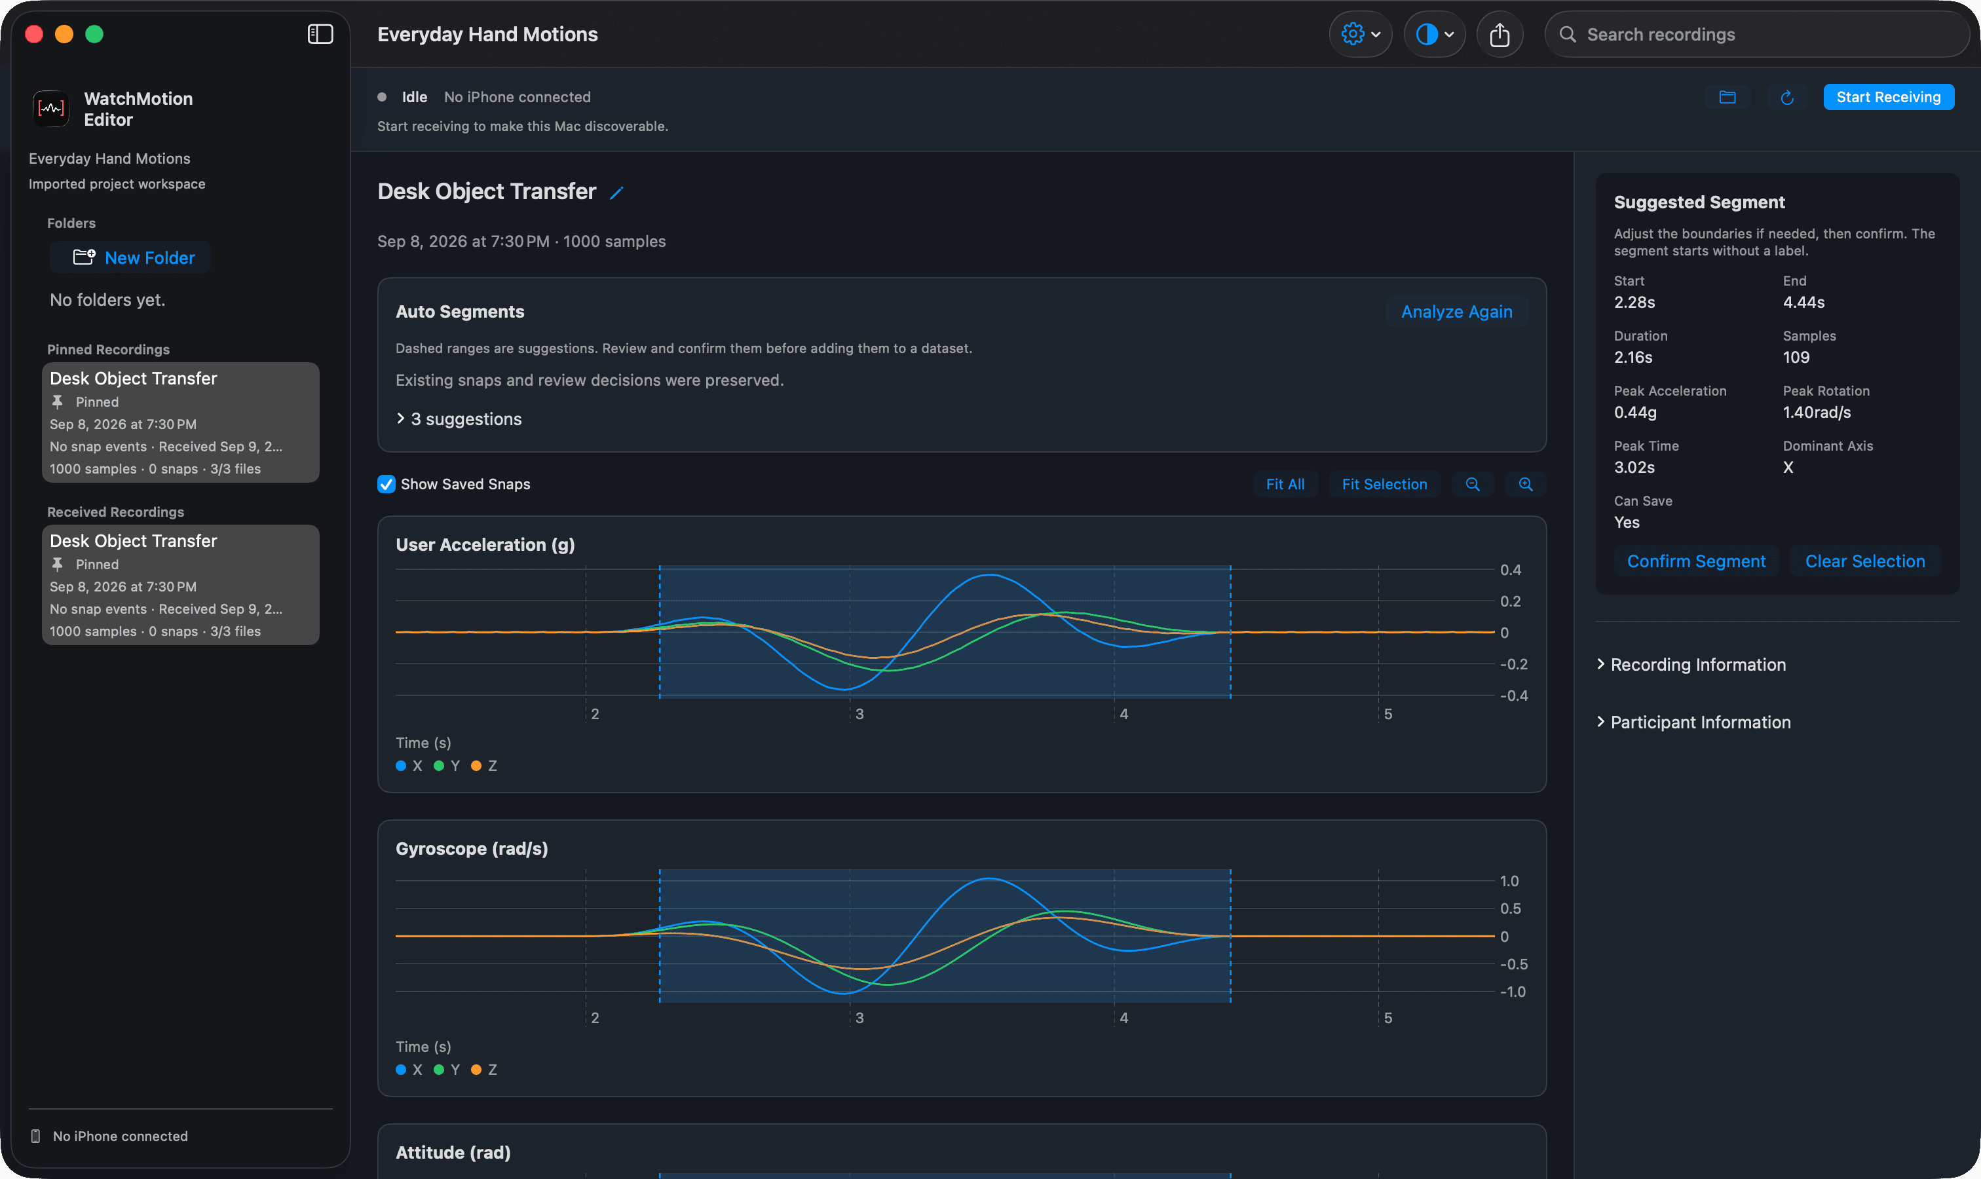Open the appearance contrast menu
1981x1179 pixels.
(1434, 34)
